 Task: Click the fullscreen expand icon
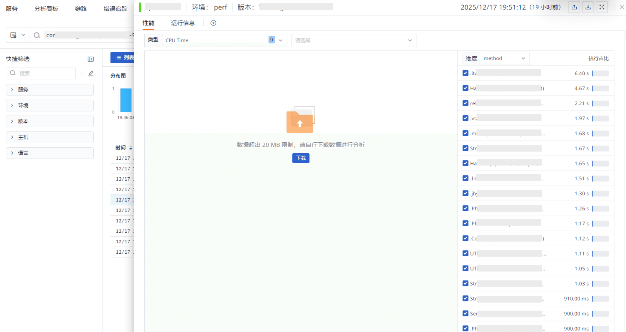coord(602,8)
